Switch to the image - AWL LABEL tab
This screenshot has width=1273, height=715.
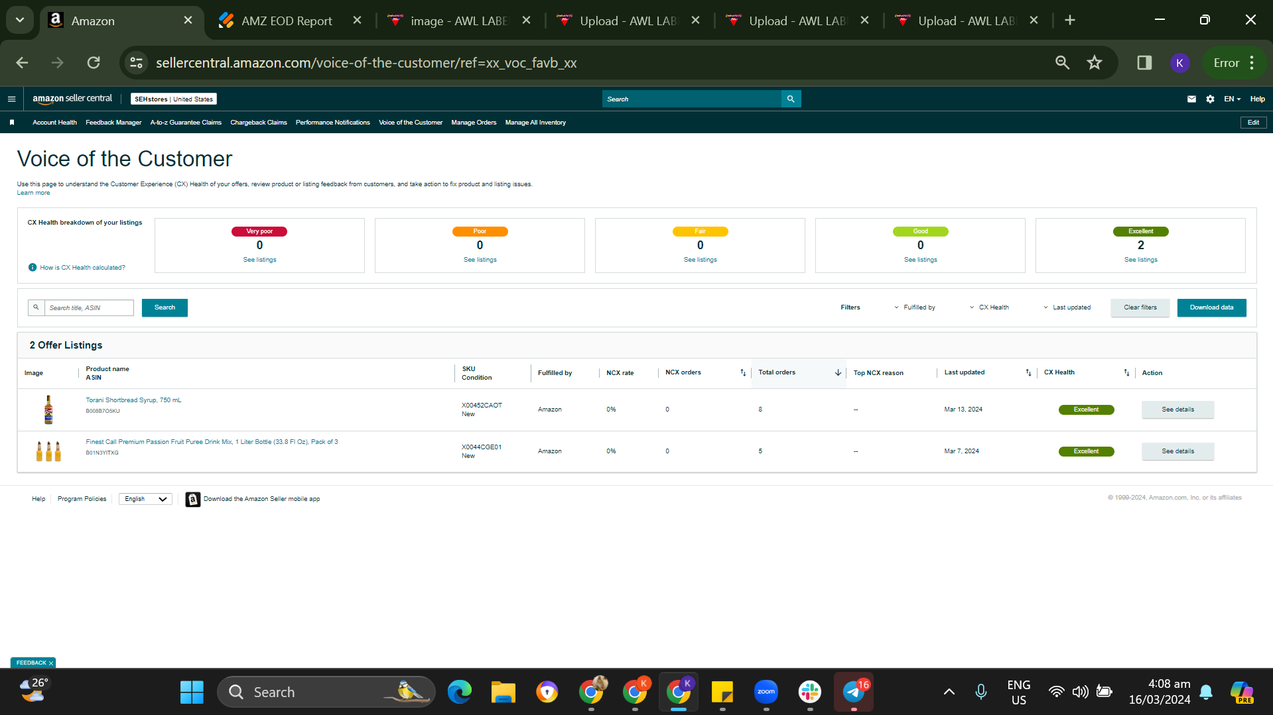click(458, 21)
